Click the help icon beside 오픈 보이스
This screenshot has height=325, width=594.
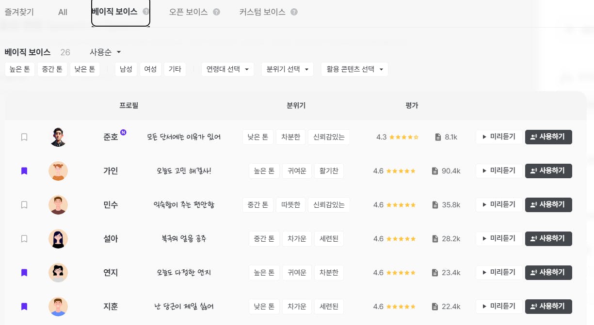pos(216,12)
